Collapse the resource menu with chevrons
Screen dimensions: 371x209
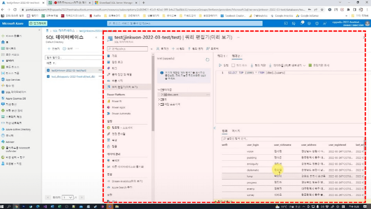pos(152,49)
